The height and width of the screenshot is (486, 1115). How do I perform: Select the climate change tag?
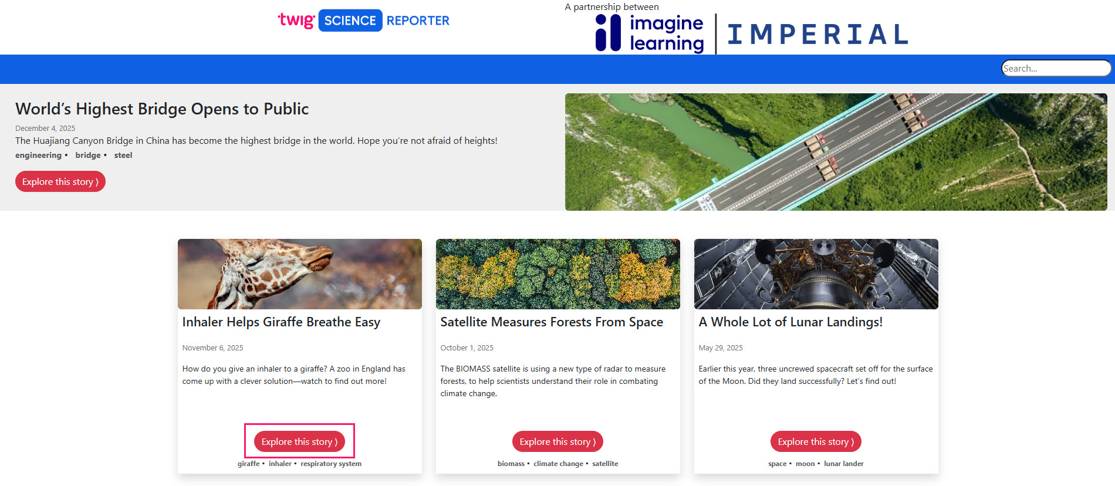(558, 464)
